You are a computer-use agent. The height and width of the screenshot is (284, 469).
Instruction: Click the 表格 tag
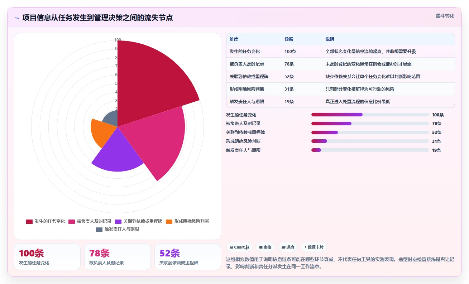pos(265,247)
